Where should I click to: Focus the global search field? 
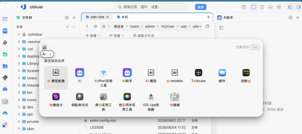click(x=151, y=7)
